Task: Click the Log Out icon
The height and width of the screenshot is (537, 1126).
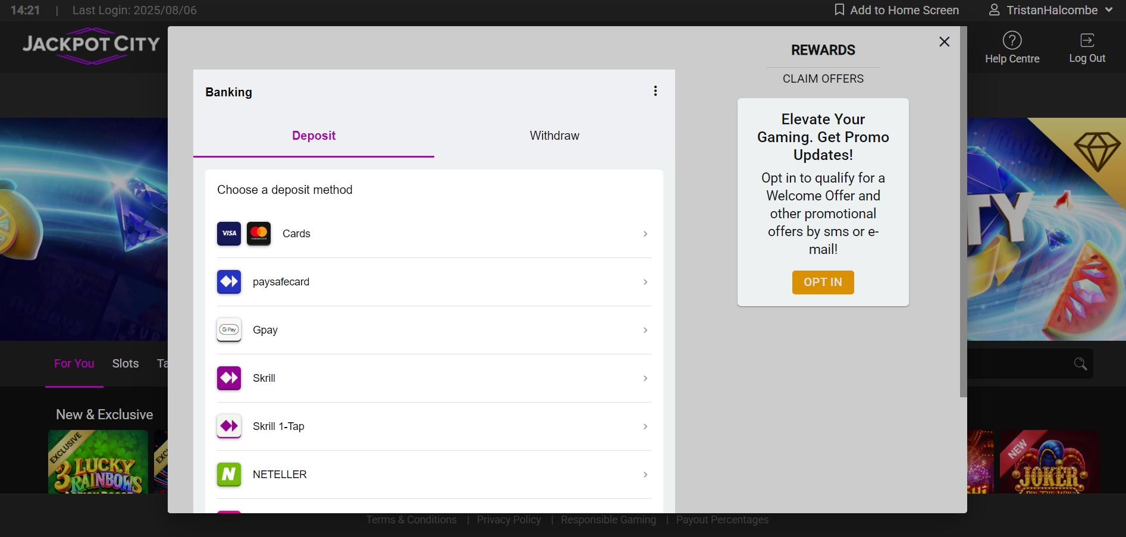Action: (1087, 40)
